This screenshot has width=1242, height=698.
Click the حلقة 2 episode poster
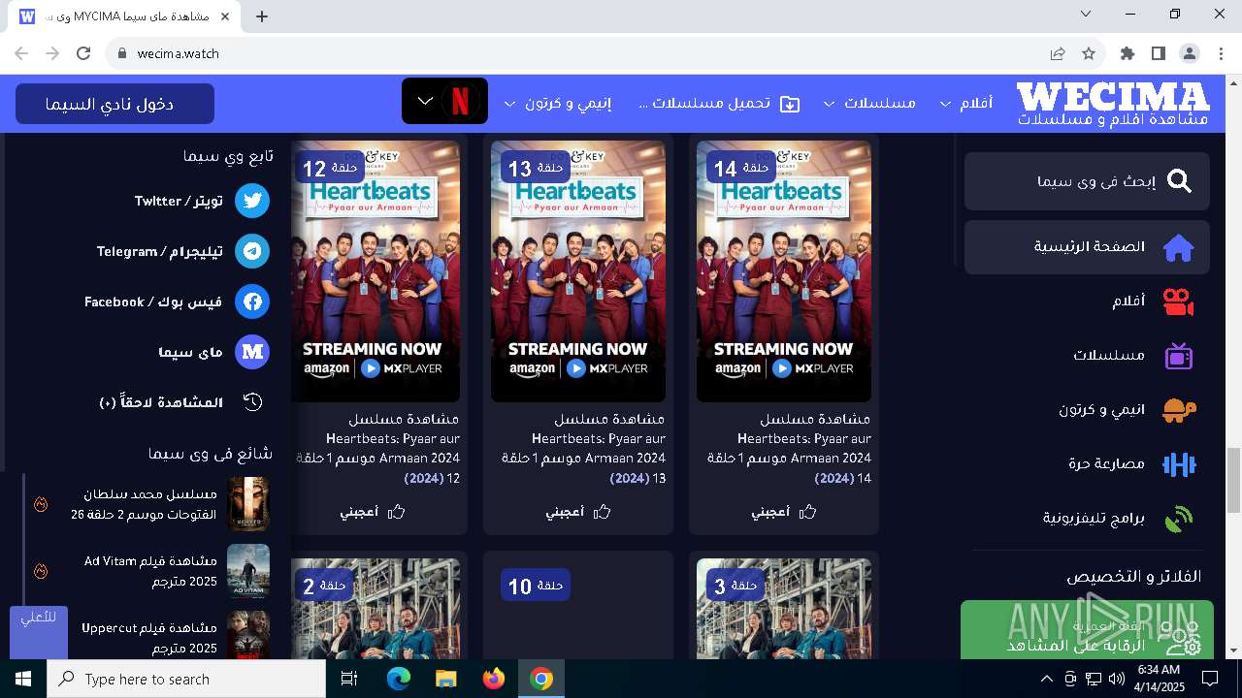point(376,609)
